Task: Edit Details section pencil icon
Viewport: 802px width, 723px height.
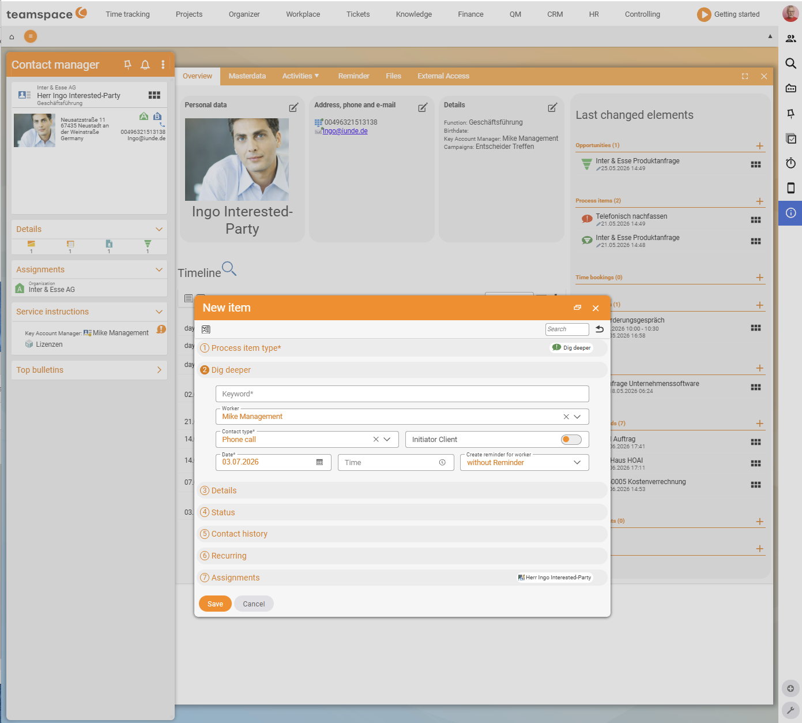Action: coord(552,107)
